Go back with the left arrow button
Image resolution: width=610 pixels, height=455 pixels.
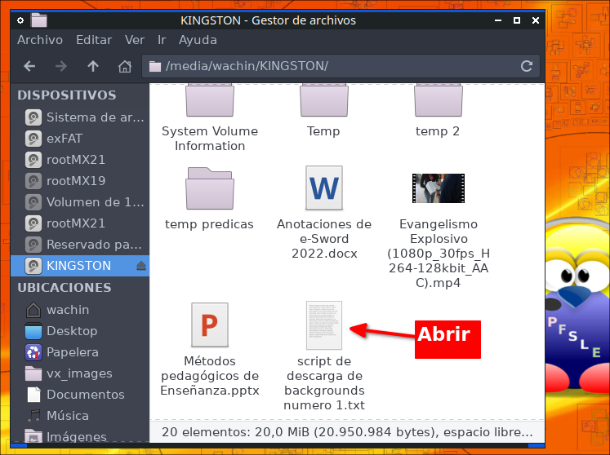(x=29, y=66)
